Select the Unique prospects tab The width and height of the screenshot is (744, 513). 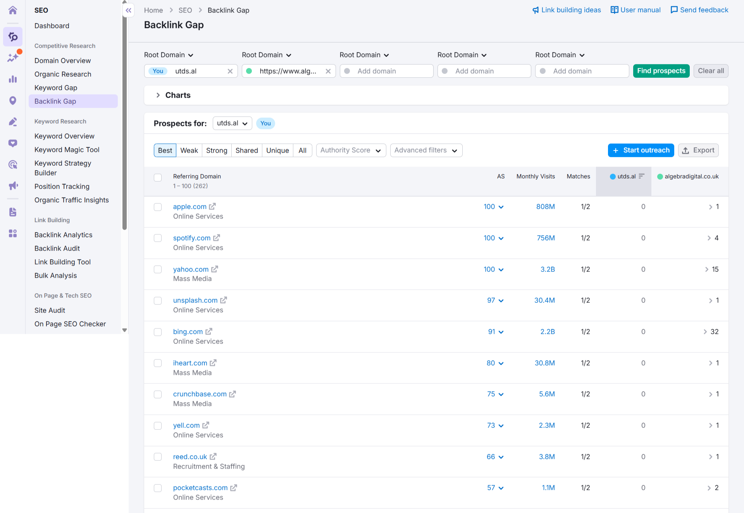tap(277, 150)
